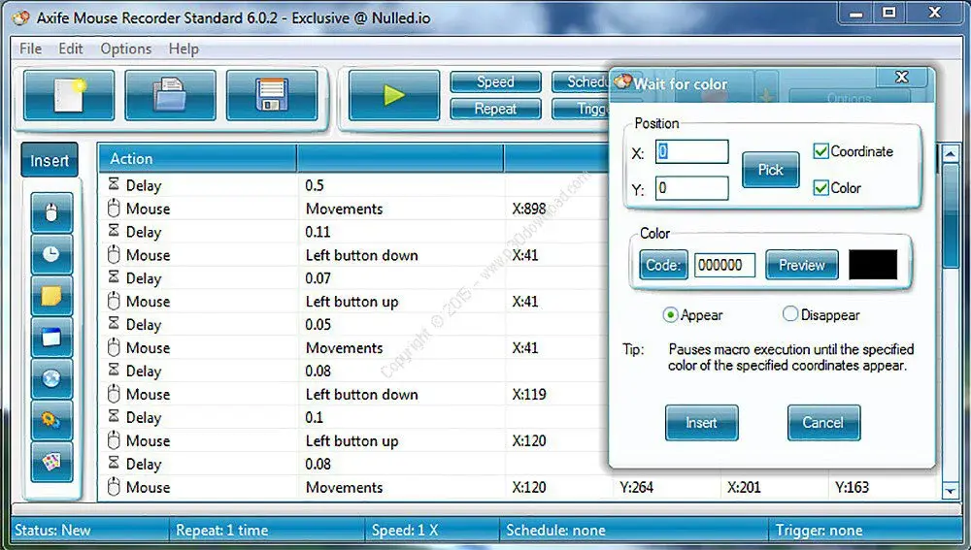Click Repeat: 1 time in status bar
Viewport: 971px width, 550px height.
tap(221, 531)
